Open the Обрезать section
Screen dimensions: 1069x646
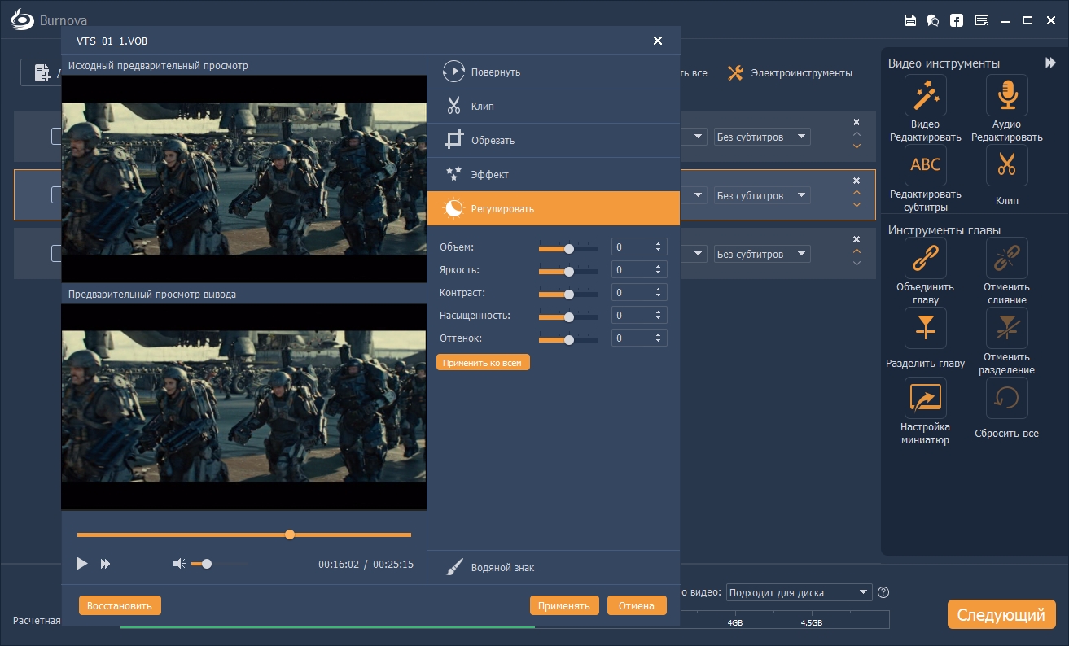554,141
